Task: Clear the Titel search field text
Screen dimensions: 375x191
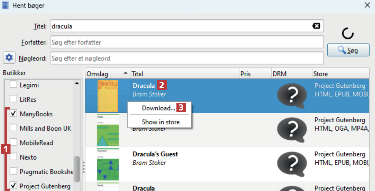Action: pos(316,26)
